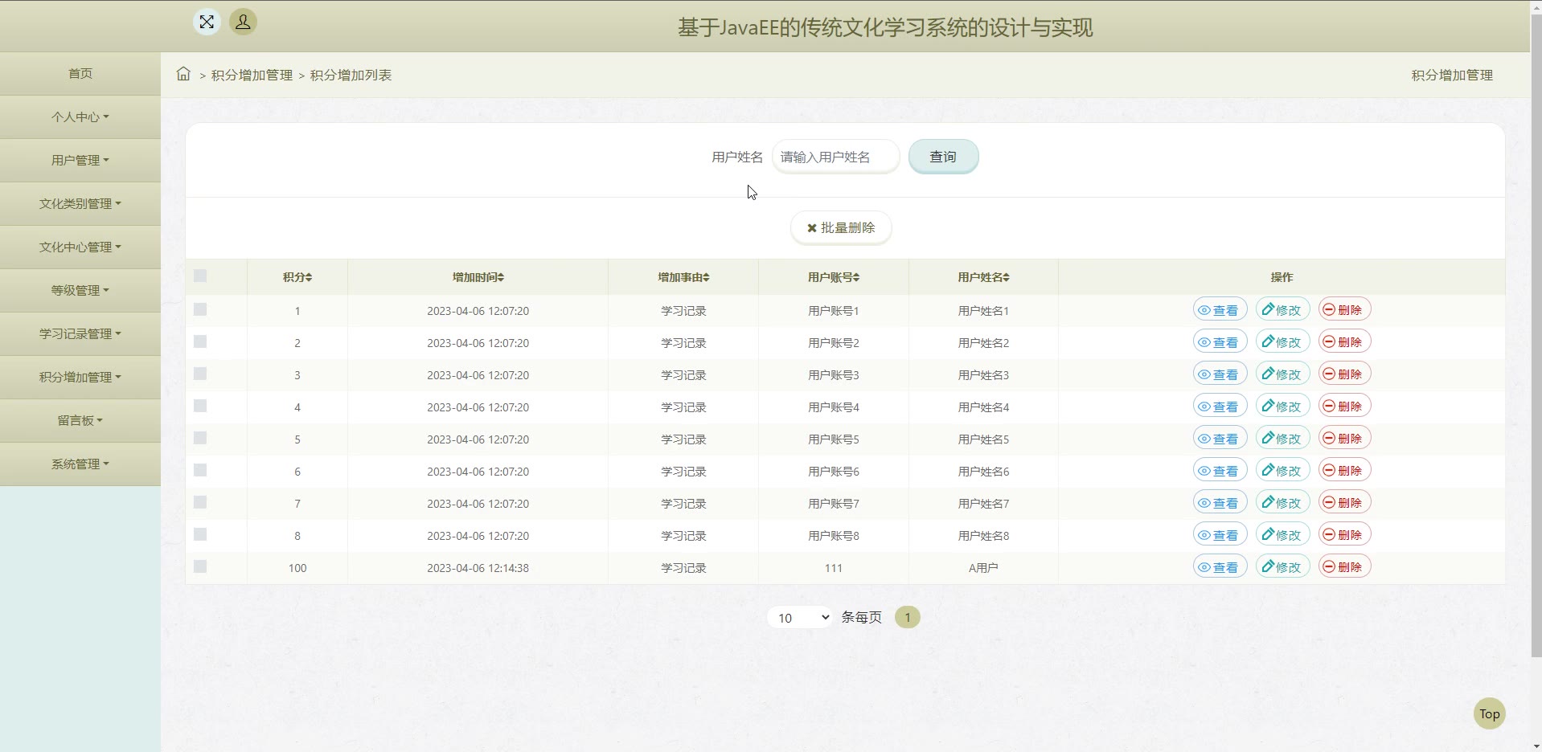
Task: Check the row checkbox for 用户账号2
Action: click(200, 341)
